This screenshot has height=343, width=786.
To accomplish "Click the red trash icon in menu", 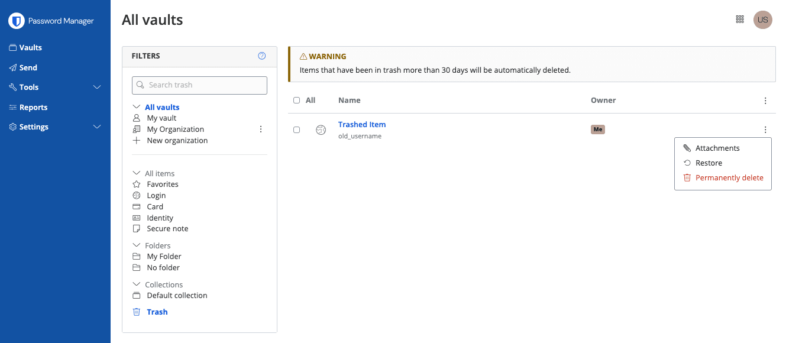I will click(687, 177).
